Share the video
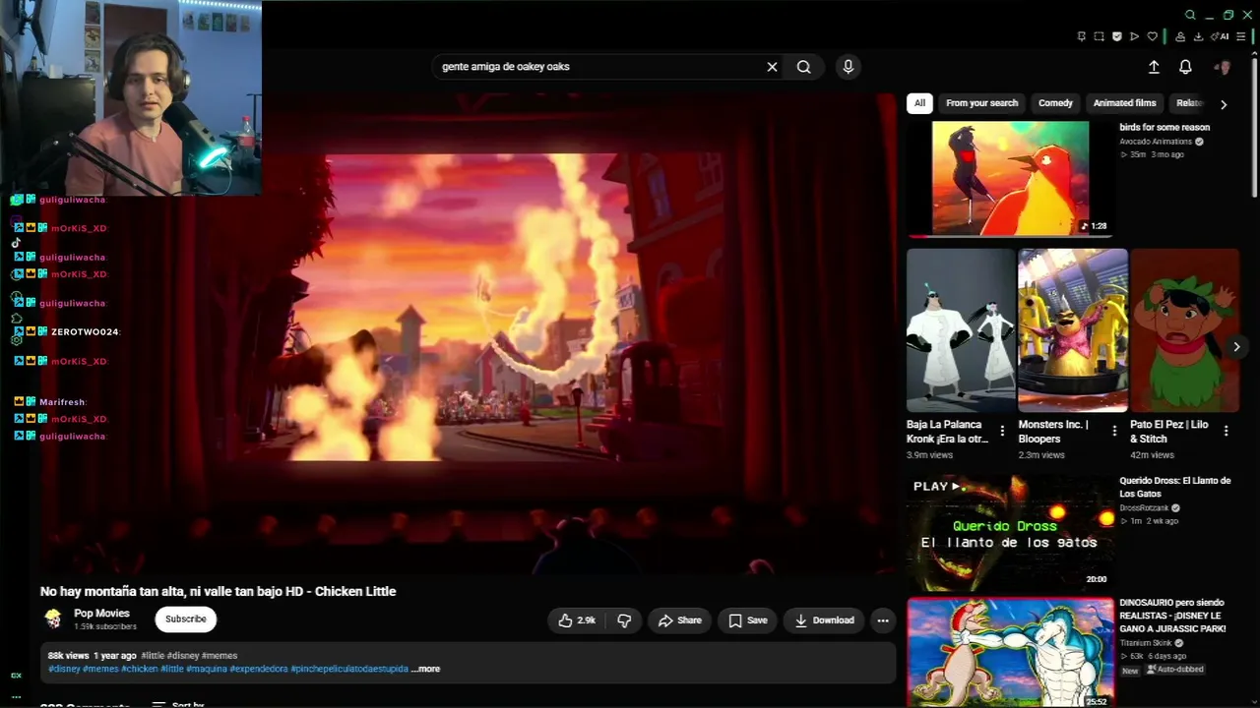The width and height of the screenshot is (1260, 708). [680, 620]
